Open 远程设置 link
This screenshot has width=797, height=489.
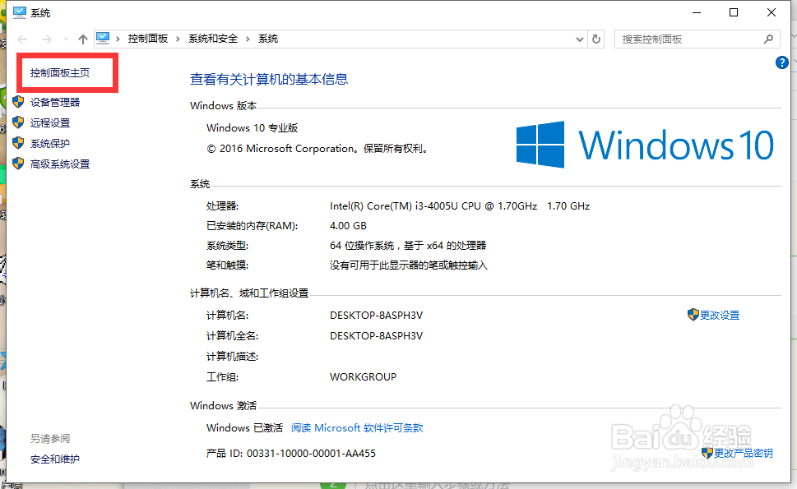50,123
